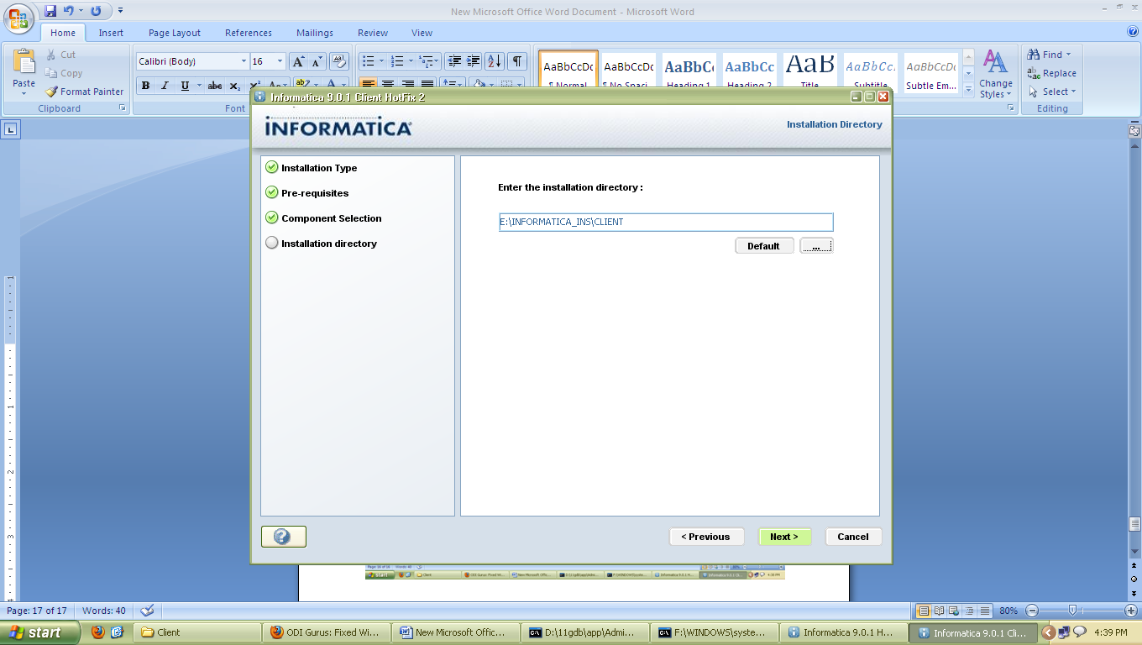Open the Change Styles menu

click(x=996, y=74)
